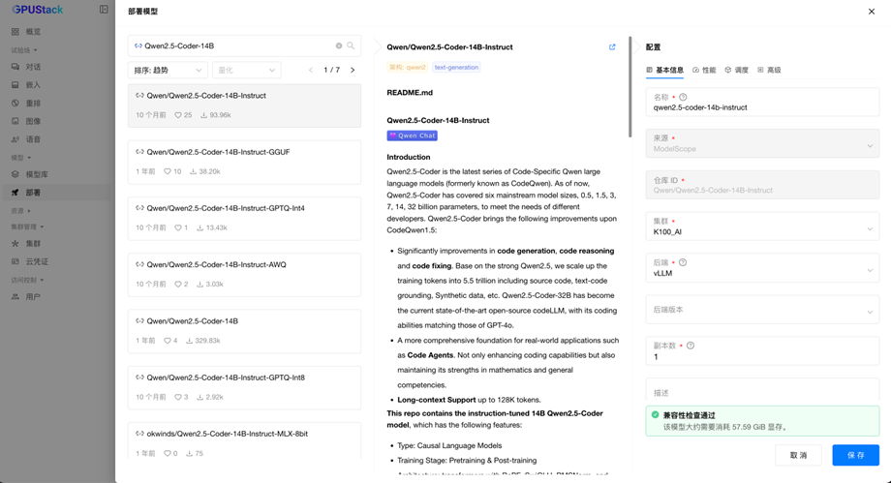This screenshot has height=483, width=891.
Task: Switch to the 高级 tab
Action: (x=769, y=70)
